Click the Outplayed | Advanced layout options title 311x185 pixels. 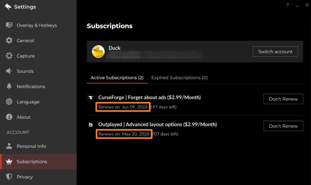[x=157, y=124]
